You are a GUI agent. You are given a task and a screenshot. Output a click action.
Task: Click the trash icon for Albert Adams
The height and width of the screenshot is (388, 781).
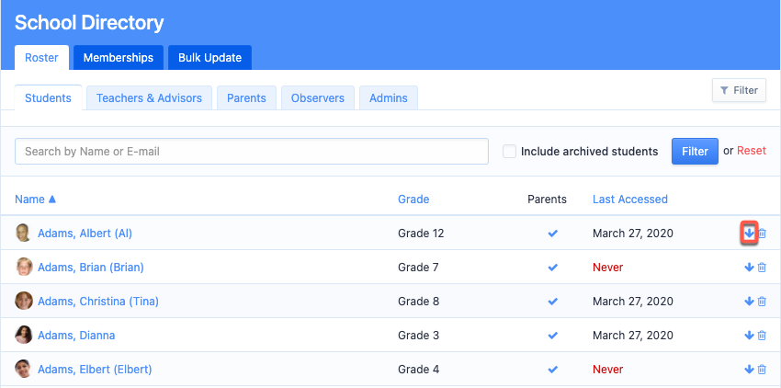click(x=762, y=234)
